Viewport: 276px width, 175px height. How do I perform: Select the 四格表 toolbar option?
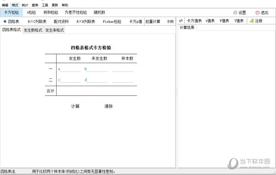pos(11,22)
